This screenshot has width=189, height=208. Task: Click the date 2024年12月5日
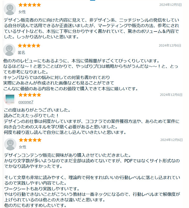[170, 5]
